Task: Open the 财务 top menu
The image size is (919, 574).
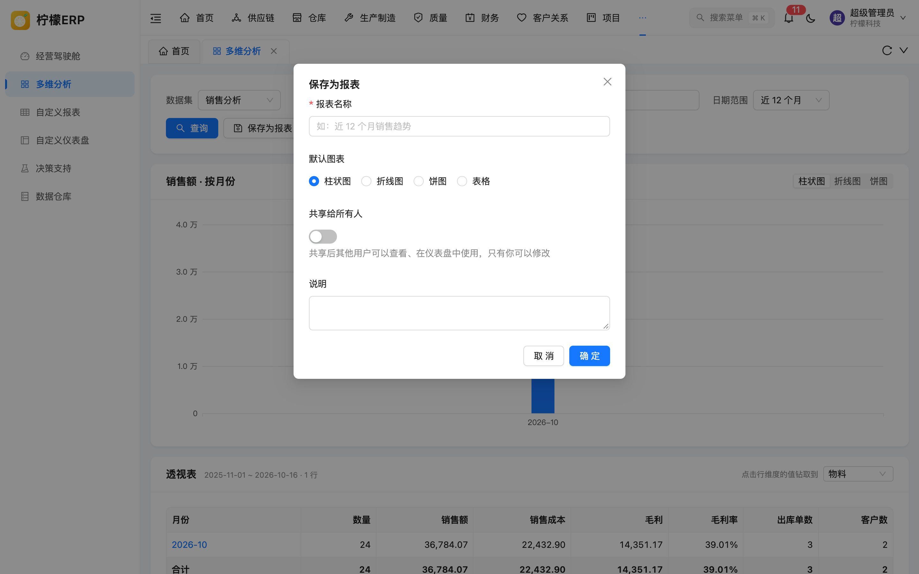Action: [x=482, y=18]
